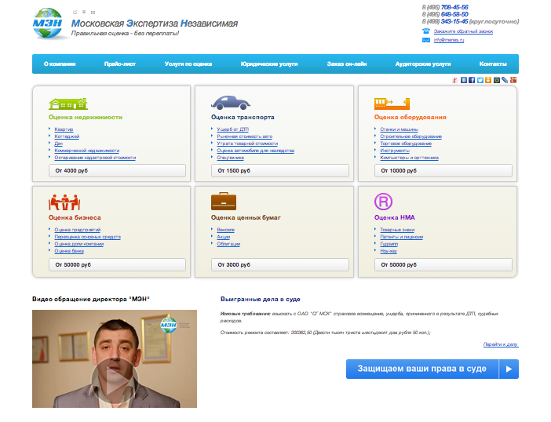The height and width of the screenshot is (422, 551).
Task: Open the Аудиторские услуги menu
Action: point(423,64)
